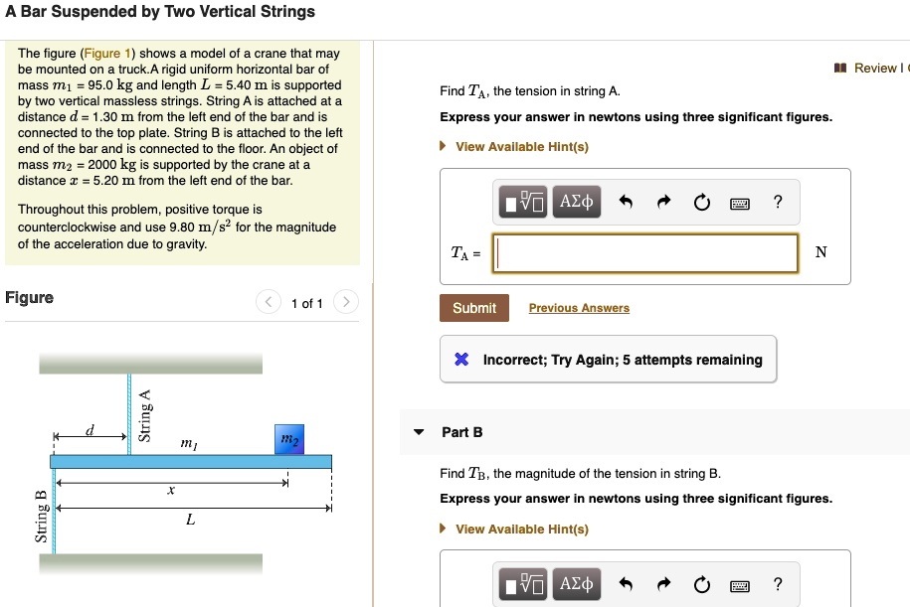Go to the next figure arrow
910x607 pixels.
click(346, 302)
